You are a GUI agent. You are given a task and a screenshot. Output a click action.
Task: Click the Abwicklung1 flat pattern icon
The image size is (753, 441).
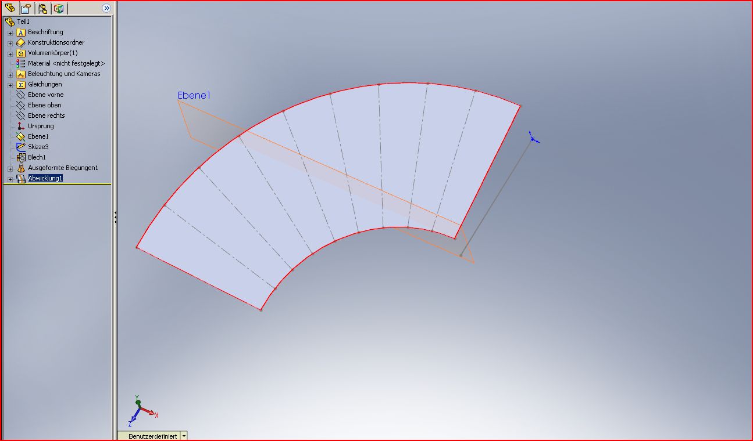pyautogui.click(x=21, y=179)
